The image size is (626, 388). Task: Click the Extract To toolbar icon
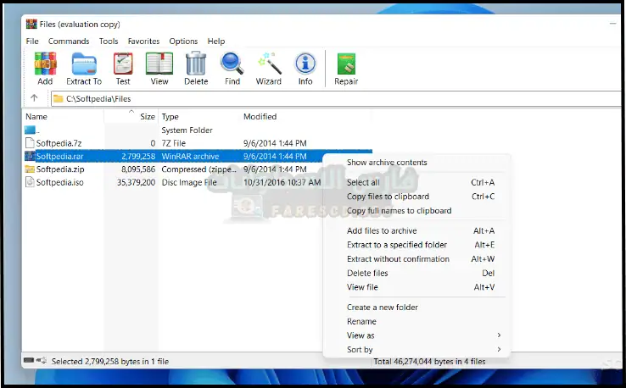(84, 68)
